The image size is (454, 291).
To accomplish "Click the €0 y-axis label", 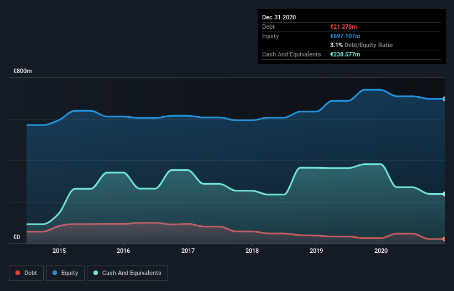I will [17, 237].
